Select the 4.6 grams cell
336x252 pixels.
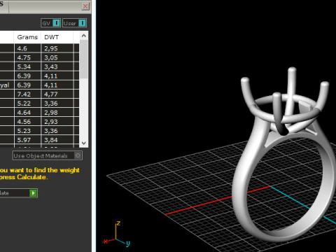[27, 48]
